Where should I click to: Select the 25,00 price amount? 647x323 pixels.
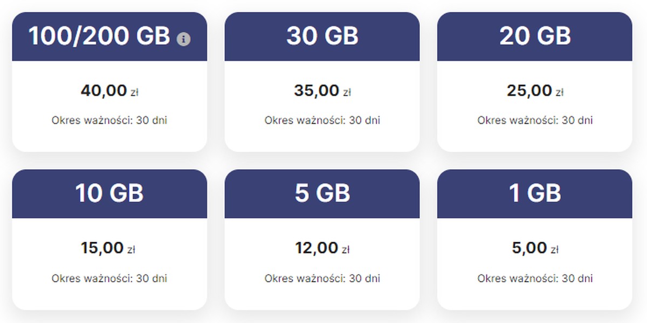[x=529, y=90]
